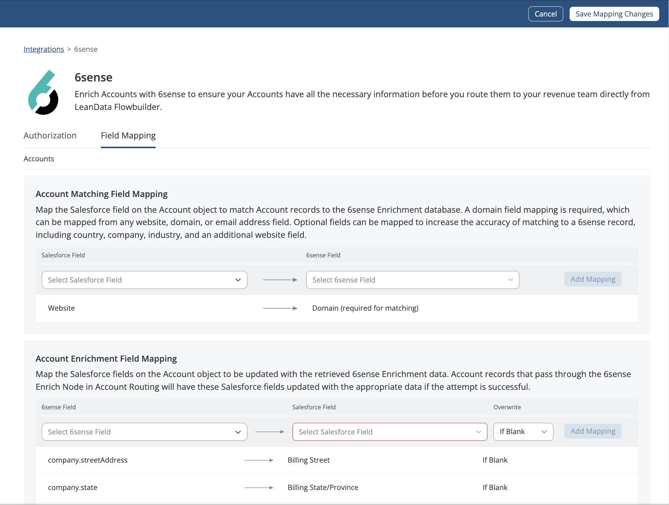Open Select Salesforce Field in the Account Matching section
The image size is (669, 505).
point(144,280)
